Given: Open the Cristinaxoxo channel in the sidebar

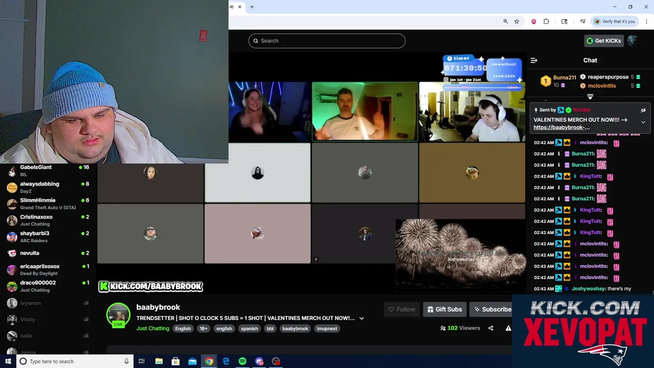Looking at the screenshot, I should click(48, 220).
